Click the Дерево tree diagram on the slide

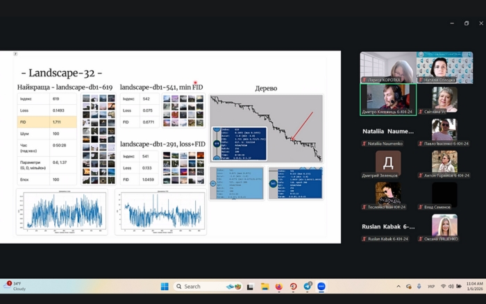click(266, 128)
